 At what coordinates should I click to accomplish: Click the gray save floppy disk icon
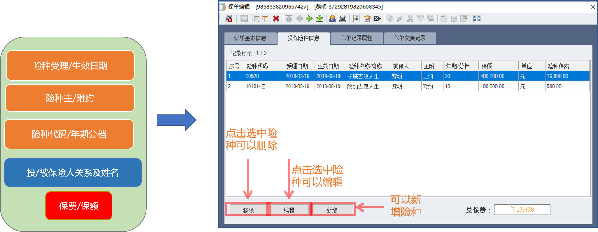(244, 19)
